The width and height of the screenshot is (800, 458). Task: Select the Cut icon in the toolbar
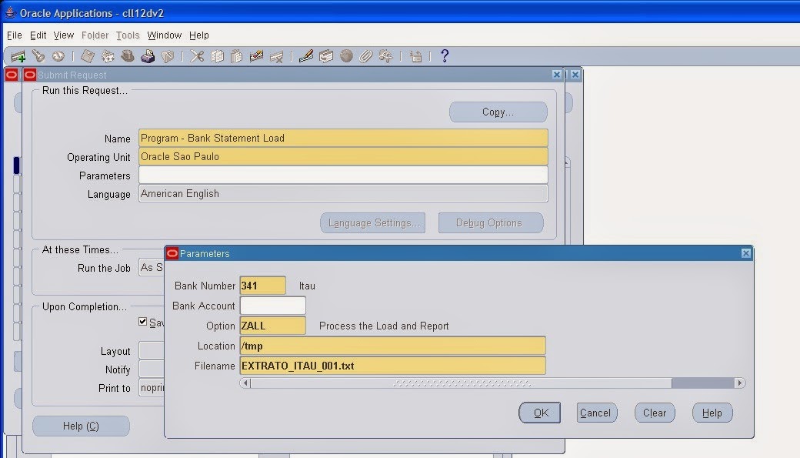click(x=195, y=55)
